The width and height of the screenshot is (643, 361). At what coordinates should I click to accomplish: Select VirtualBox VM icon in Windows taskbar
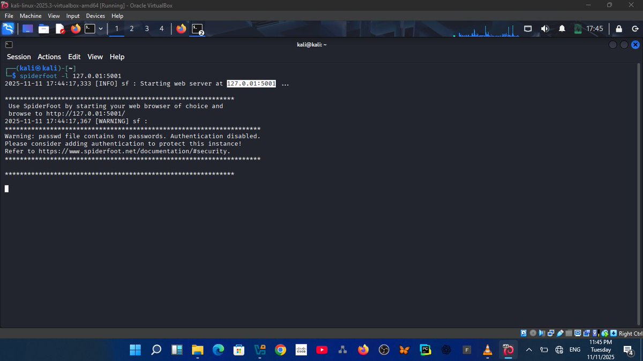(x=508, y=350)
